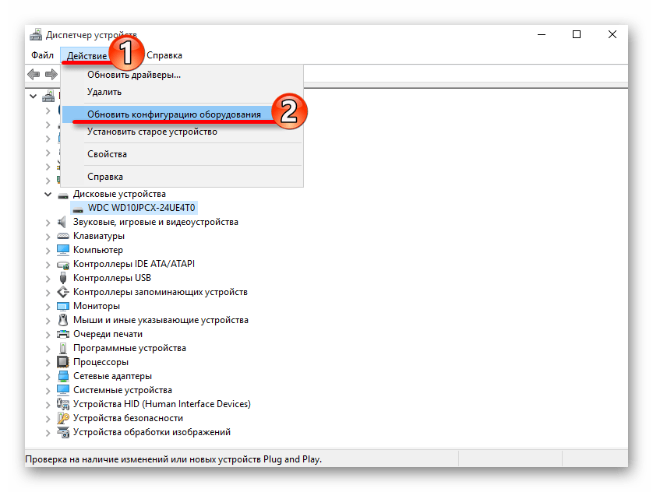Image resolution: width=653 pixels, height=492 pixels.
Task: Expand the Очереди печати branch
Action: point(48,335)
